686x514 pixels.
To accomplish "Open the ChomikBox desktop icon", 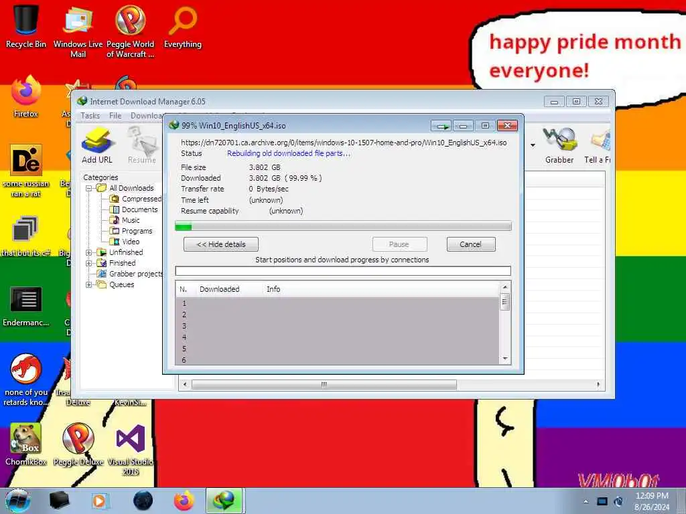I will tap(26, 444).
